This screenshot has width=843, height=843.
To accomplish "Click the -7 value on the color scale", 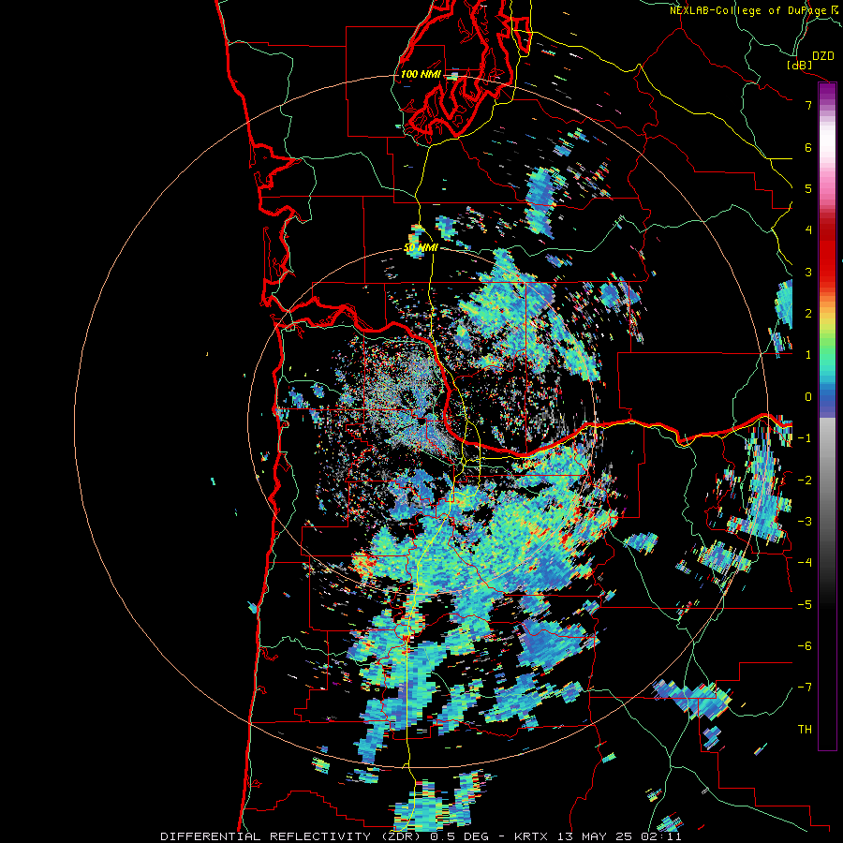I will point(805,688).
